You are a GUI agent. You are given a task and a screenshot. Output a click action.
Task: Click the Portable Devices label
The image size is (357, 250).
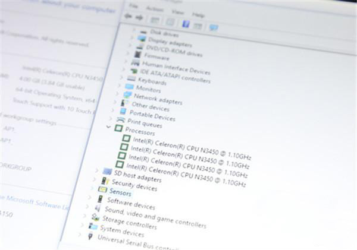(152, 115)
